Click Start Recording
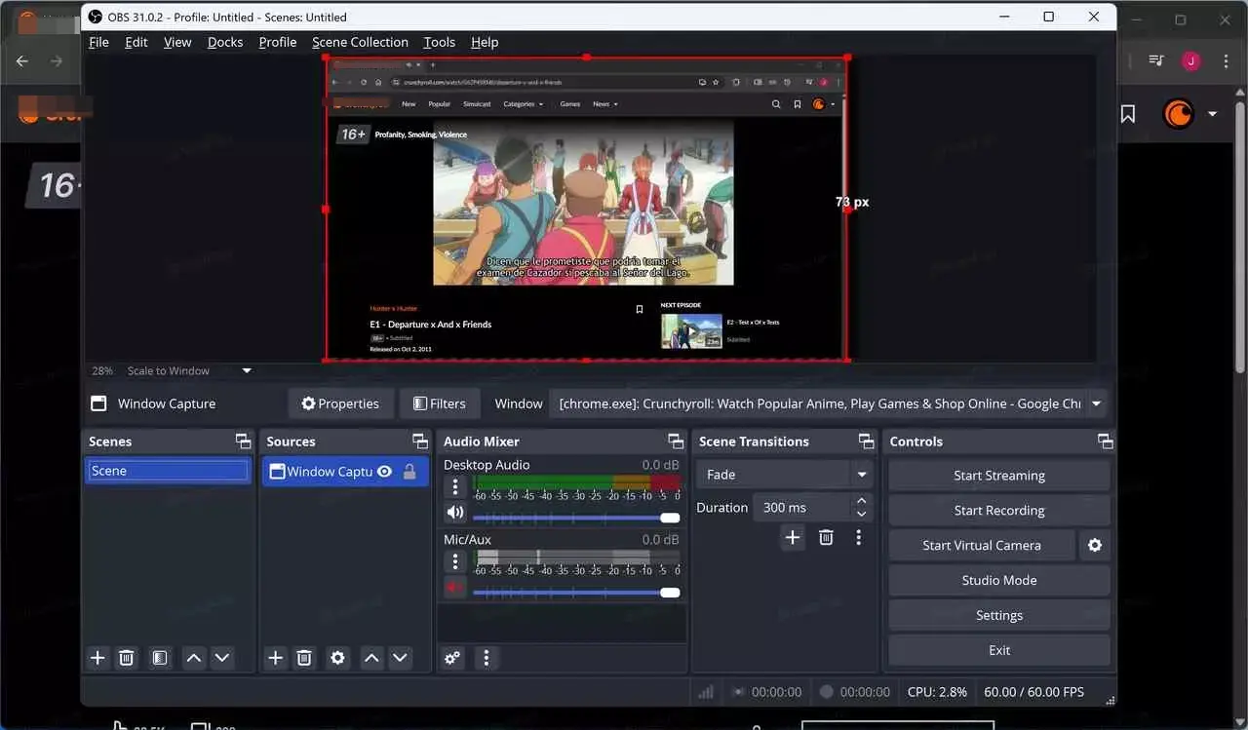This screenshot has height=730, width=1248. (999, 511)
